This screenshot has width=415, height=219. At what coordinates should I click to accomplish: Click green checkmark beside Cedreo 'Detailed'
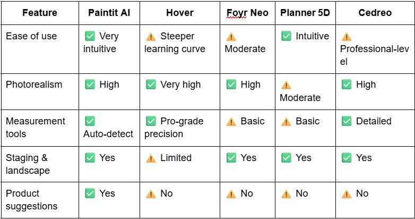tap(347, 121)
